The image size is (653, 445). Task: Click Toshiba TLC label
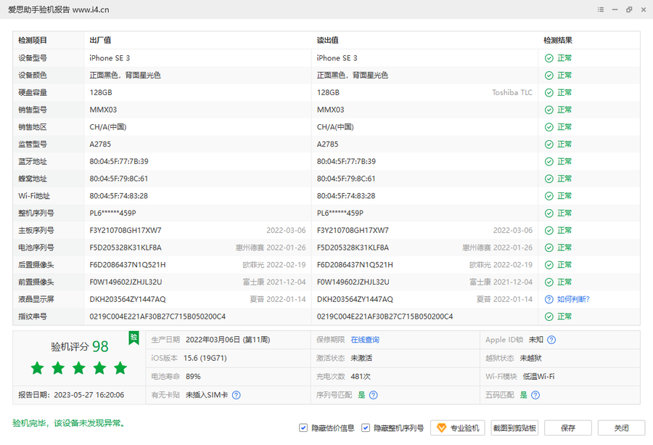tap(512, 92)
